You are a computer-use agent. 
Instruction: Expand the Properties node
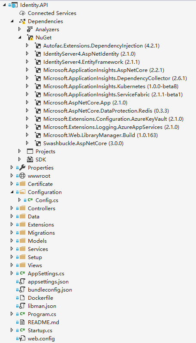[12, 168]
